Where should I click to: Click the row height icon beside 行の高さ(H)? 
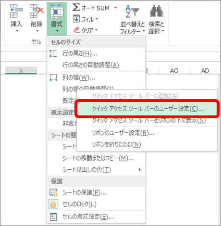(53, 53)
